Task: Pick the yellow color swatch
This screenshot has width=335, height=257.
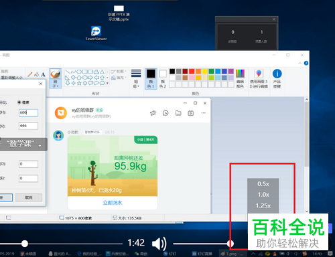Action: pos(204,71)
